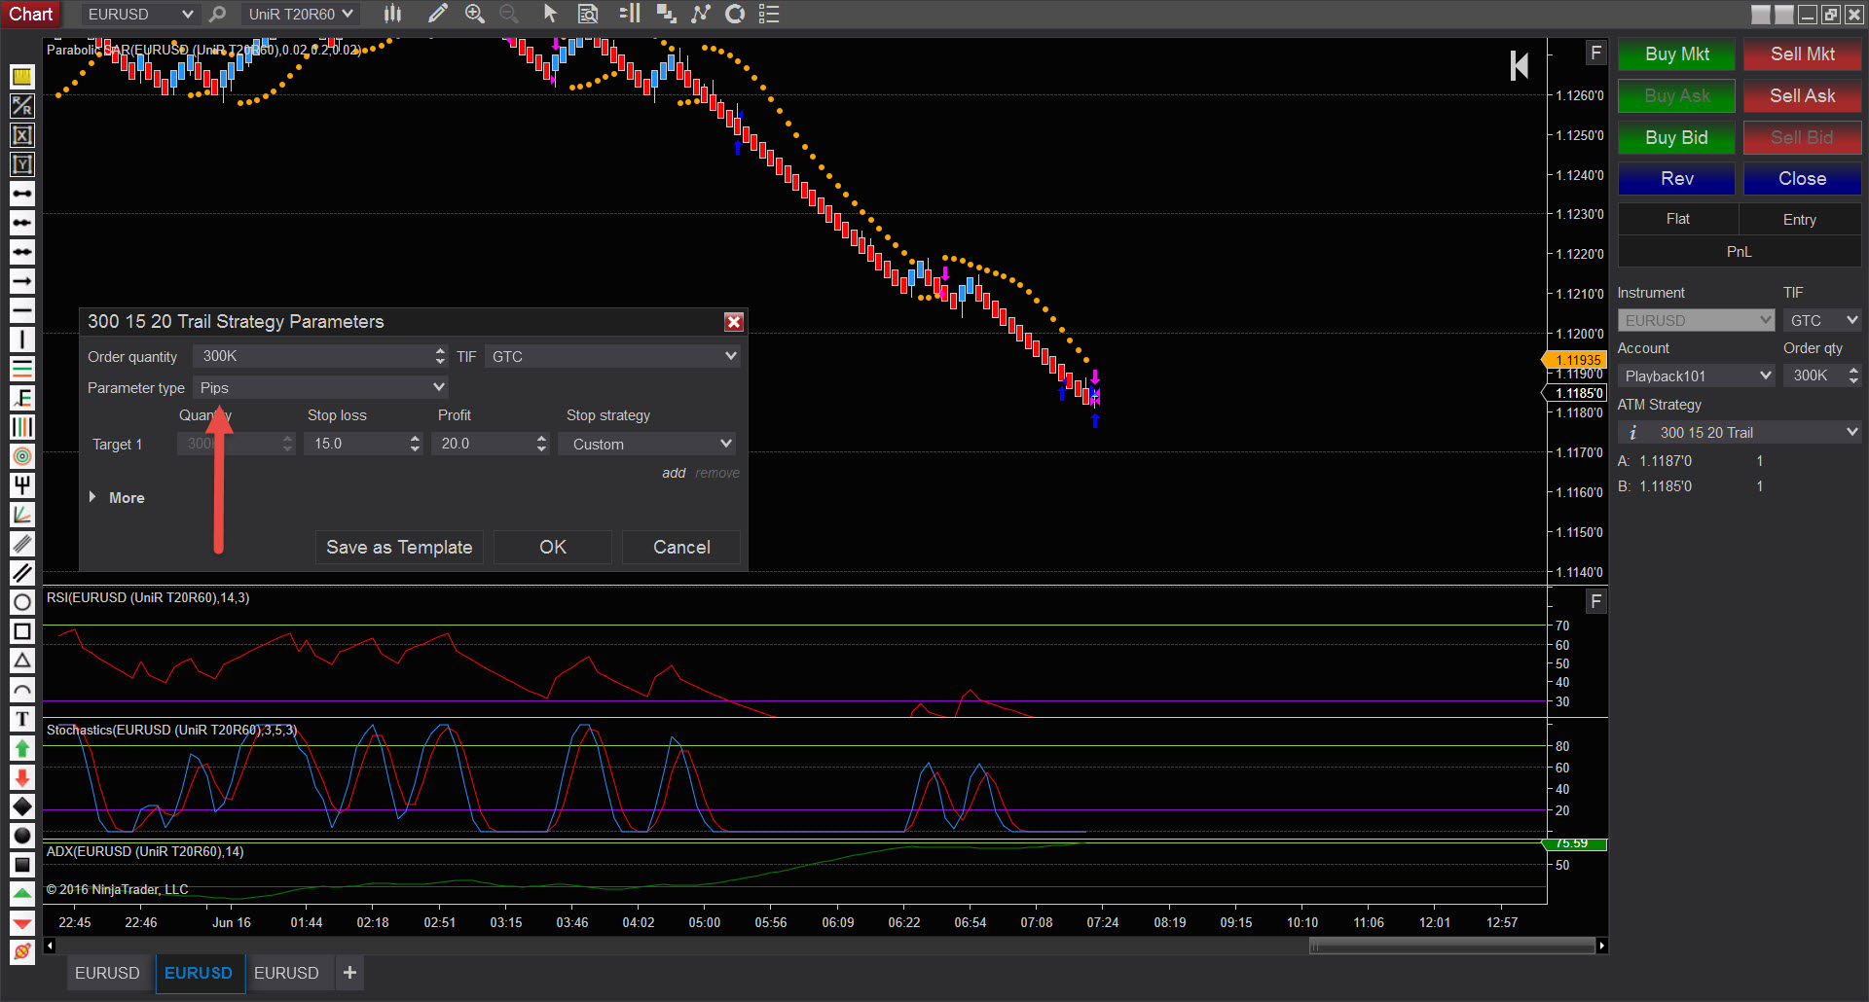Select the Risk-Reward drawing tool
Viewport: 1869px width, 1002px height.
pyautogui.click(x=21, y=106)
